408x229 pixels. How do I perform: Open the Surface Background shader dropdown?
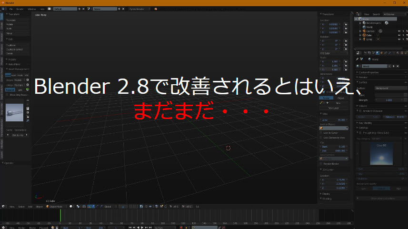391,89
